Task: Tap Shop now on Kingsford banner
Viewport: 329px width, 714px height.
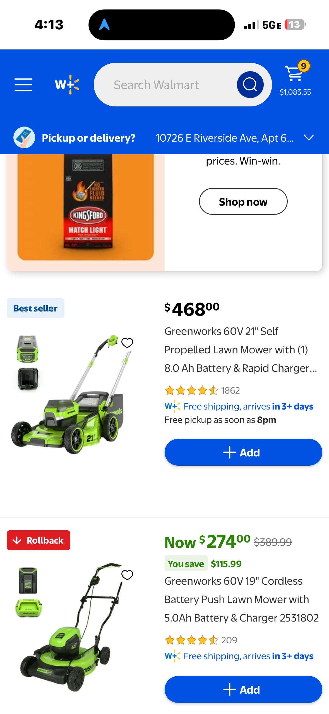Action: click(243, 201)
